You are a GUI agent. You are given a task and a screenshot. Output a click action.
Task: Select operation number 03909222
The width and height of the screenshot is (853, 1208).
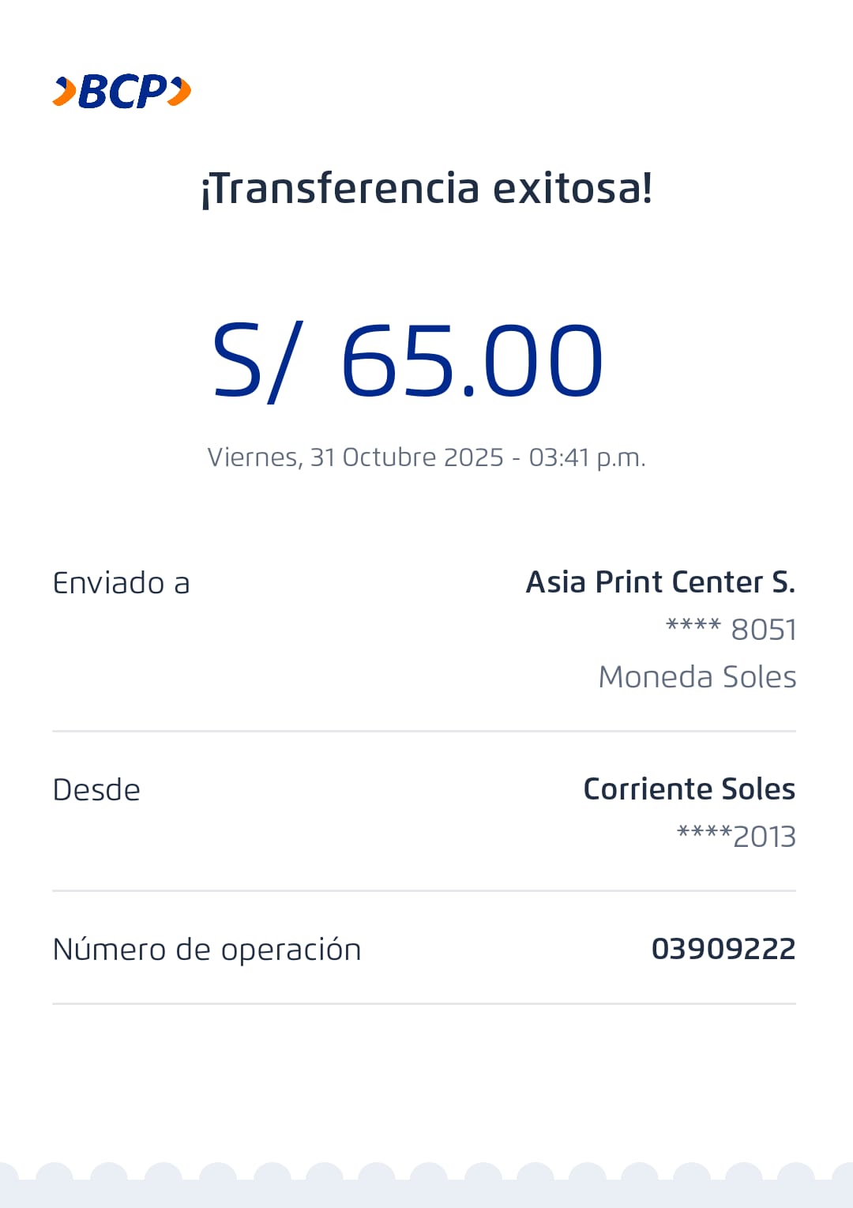tap(723, 949)
